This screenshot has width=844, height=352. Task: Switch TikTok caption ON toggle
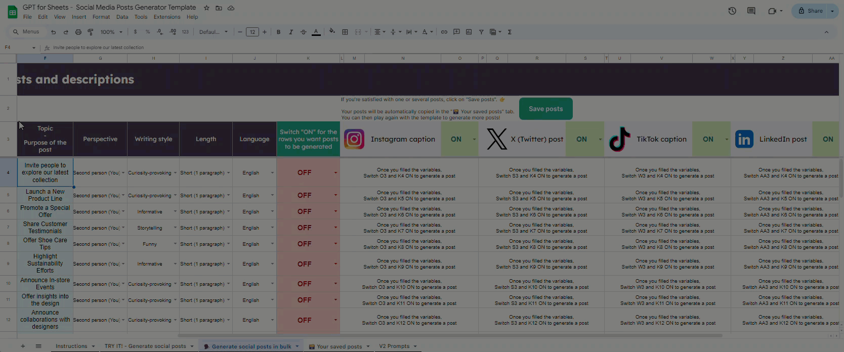point(711,139)
